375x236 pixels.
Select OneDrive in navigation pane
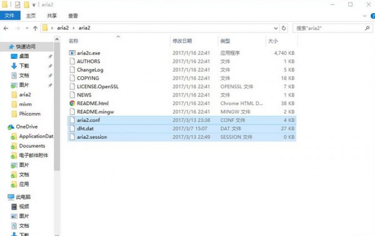click(27, 126)
